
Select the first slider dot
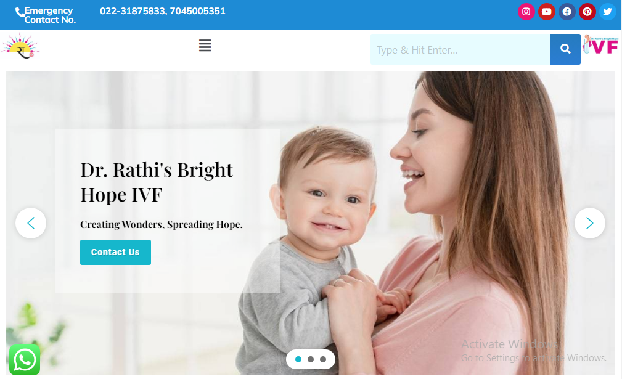tap(298, 359)
